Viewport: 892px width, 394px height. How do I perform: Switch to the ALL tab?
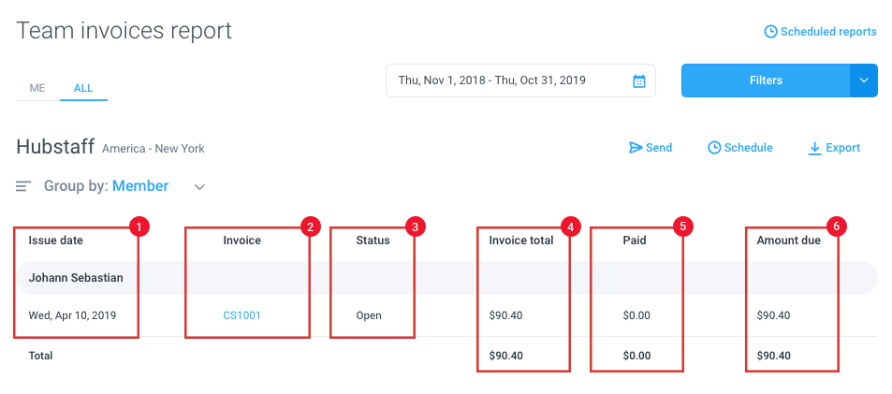[83, 88]
